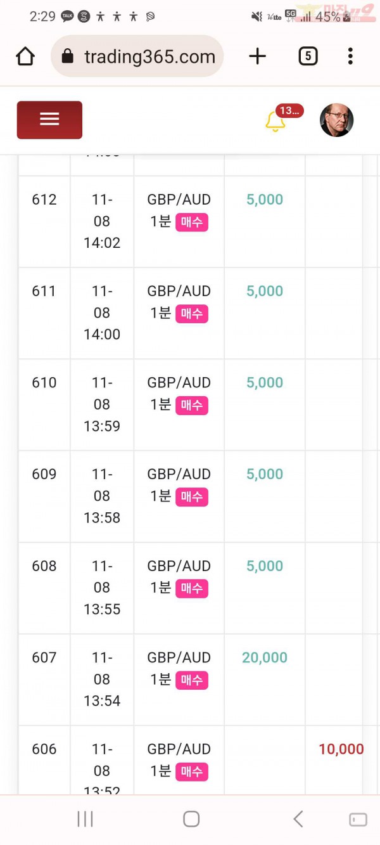Tap the GBP/AUD label in row 610
Viewport: 380px width, 845px height.
click(x=179, y=383)
